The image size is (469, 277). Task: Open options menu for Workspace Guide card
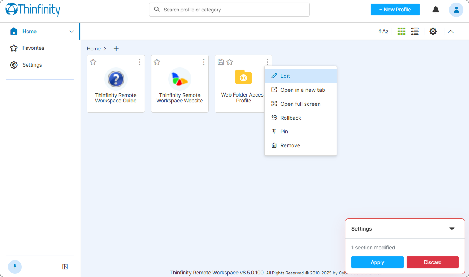pyautogui.click(x=139, y=62)
